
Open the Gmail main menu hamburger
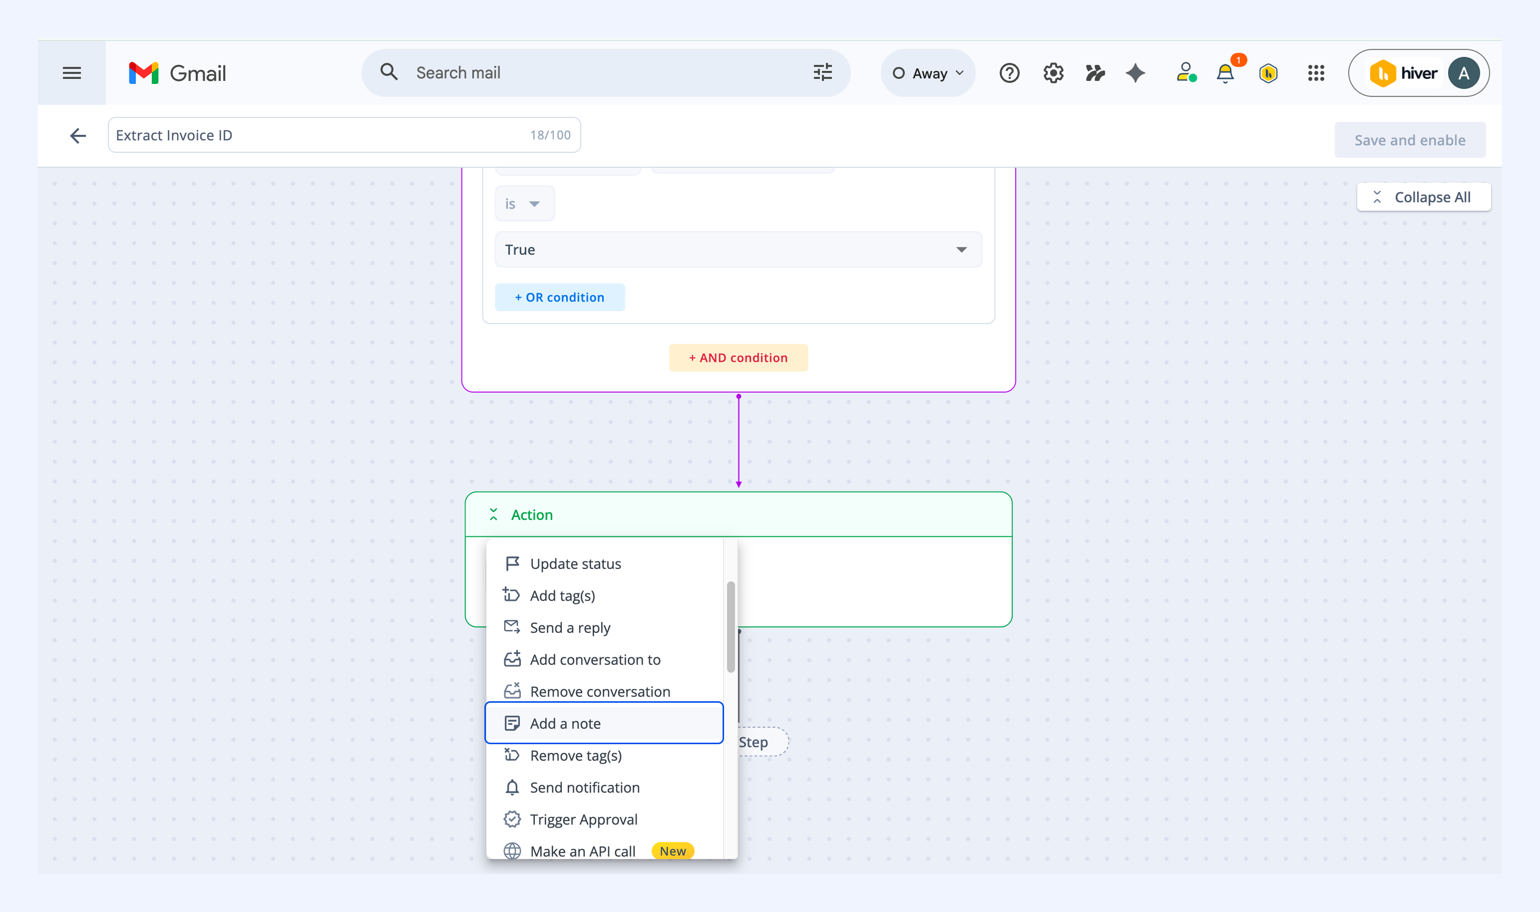tap(72, 73)
